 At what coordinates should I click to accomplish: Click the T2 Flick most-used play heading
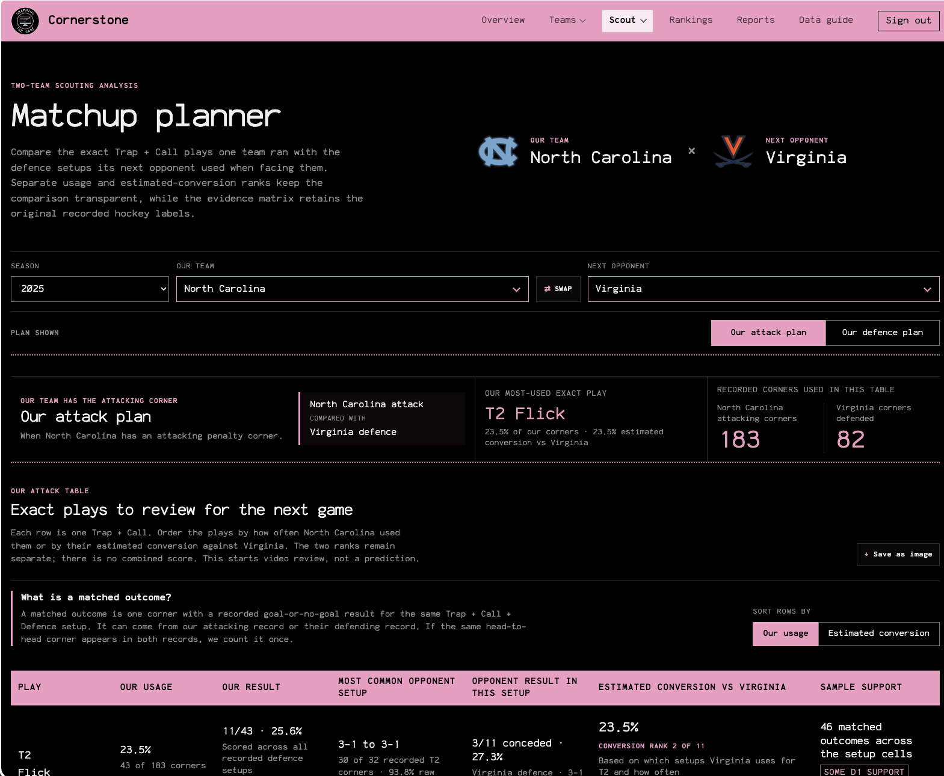525,414
